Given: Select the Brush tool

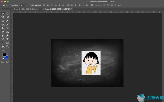Looking at the screenshot, I should [7, 24].
